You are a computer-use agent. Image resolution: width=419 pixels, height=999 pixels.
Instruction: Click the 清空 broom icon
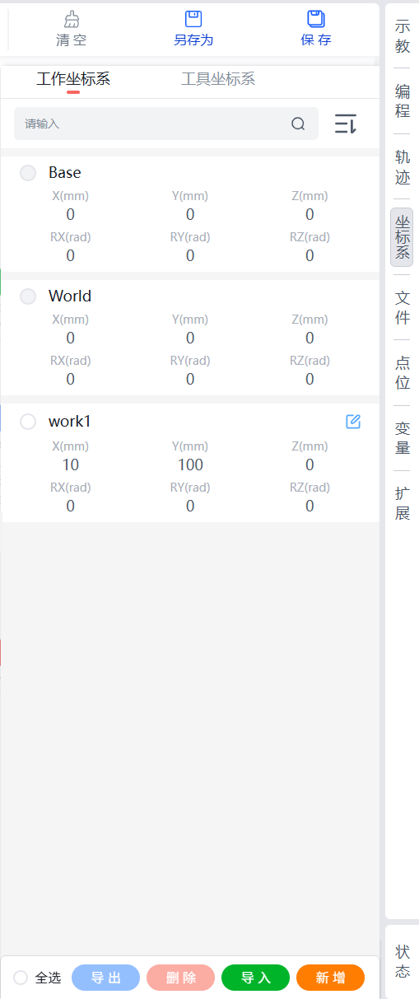pos(72,19)
